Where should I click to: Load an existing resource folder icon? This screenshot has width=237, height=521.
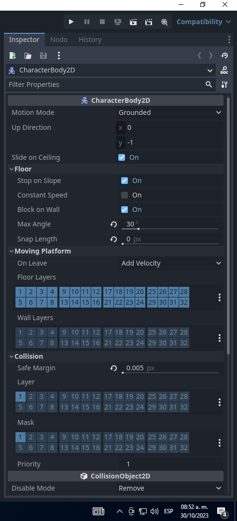[28, 56]
